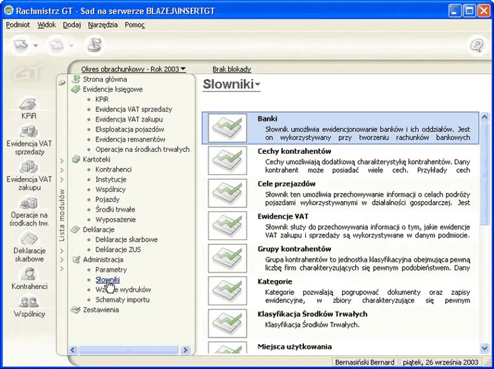494x369 pixels.
Task: Open help with the question mark icon
Action: point(477,45)
